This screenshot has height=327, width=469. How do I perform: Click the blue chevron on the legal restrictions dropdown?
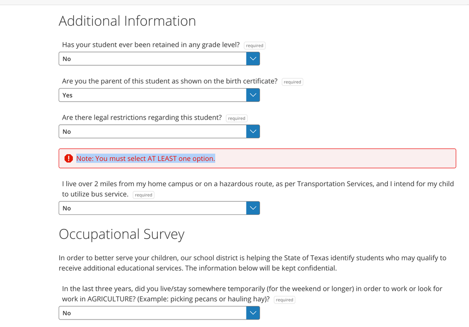[253, 131]
